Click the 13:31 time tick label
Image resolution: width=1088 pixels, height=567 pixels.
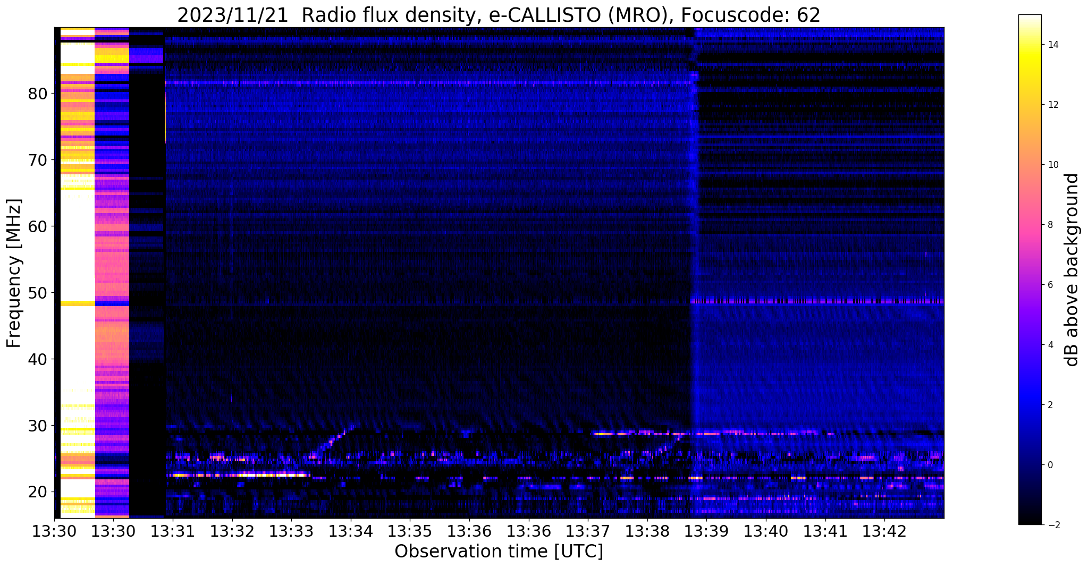pos(173,531)
